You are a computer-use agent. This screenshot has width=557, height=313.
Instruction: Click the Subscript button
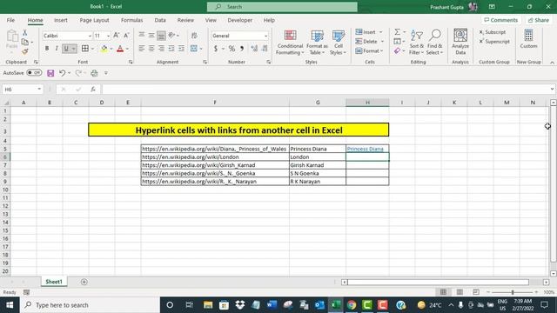click(x=493, y=32)
